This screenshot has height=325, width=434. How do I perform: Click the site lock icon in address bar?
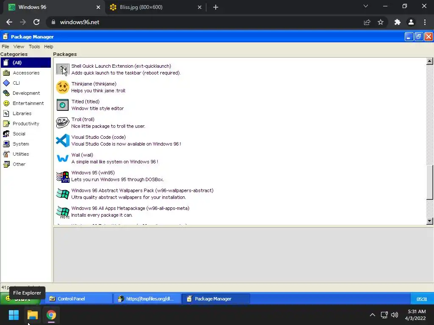(53, 22)
